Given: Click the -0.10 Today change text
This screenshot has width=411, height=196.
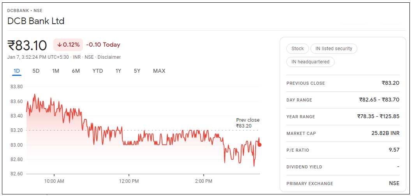Looking at the screenshot, I should tap(103, 45).
